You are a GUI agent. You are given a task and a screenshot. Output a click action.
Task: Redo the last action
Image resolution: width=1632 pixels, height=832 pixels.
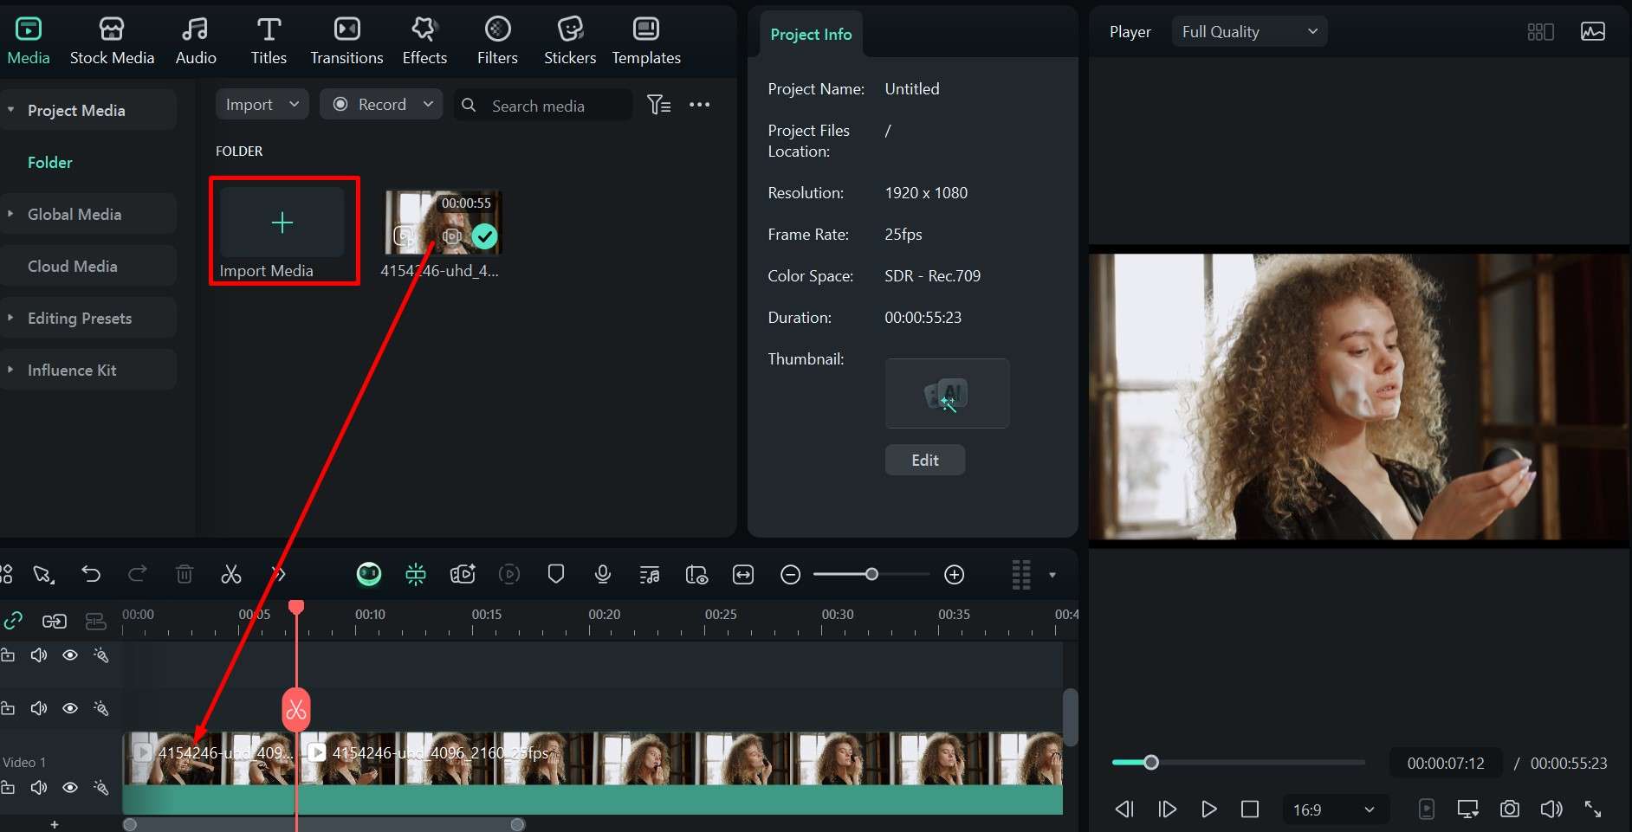(x=137, y=574)
